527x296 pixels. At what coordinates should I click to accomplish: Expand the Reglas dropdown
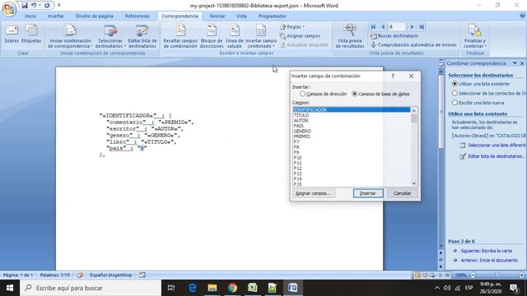(x=292, y=27)
